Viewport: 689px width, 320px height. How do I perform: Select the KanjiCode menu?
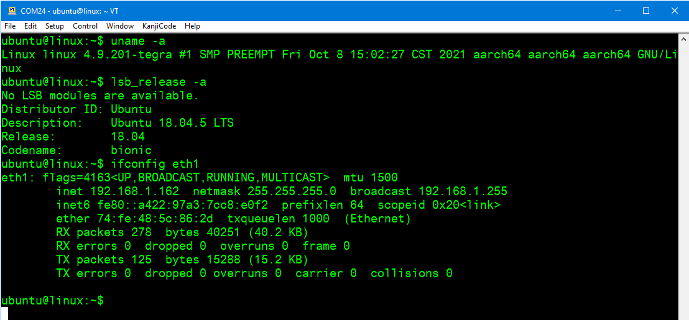(159, 26)
